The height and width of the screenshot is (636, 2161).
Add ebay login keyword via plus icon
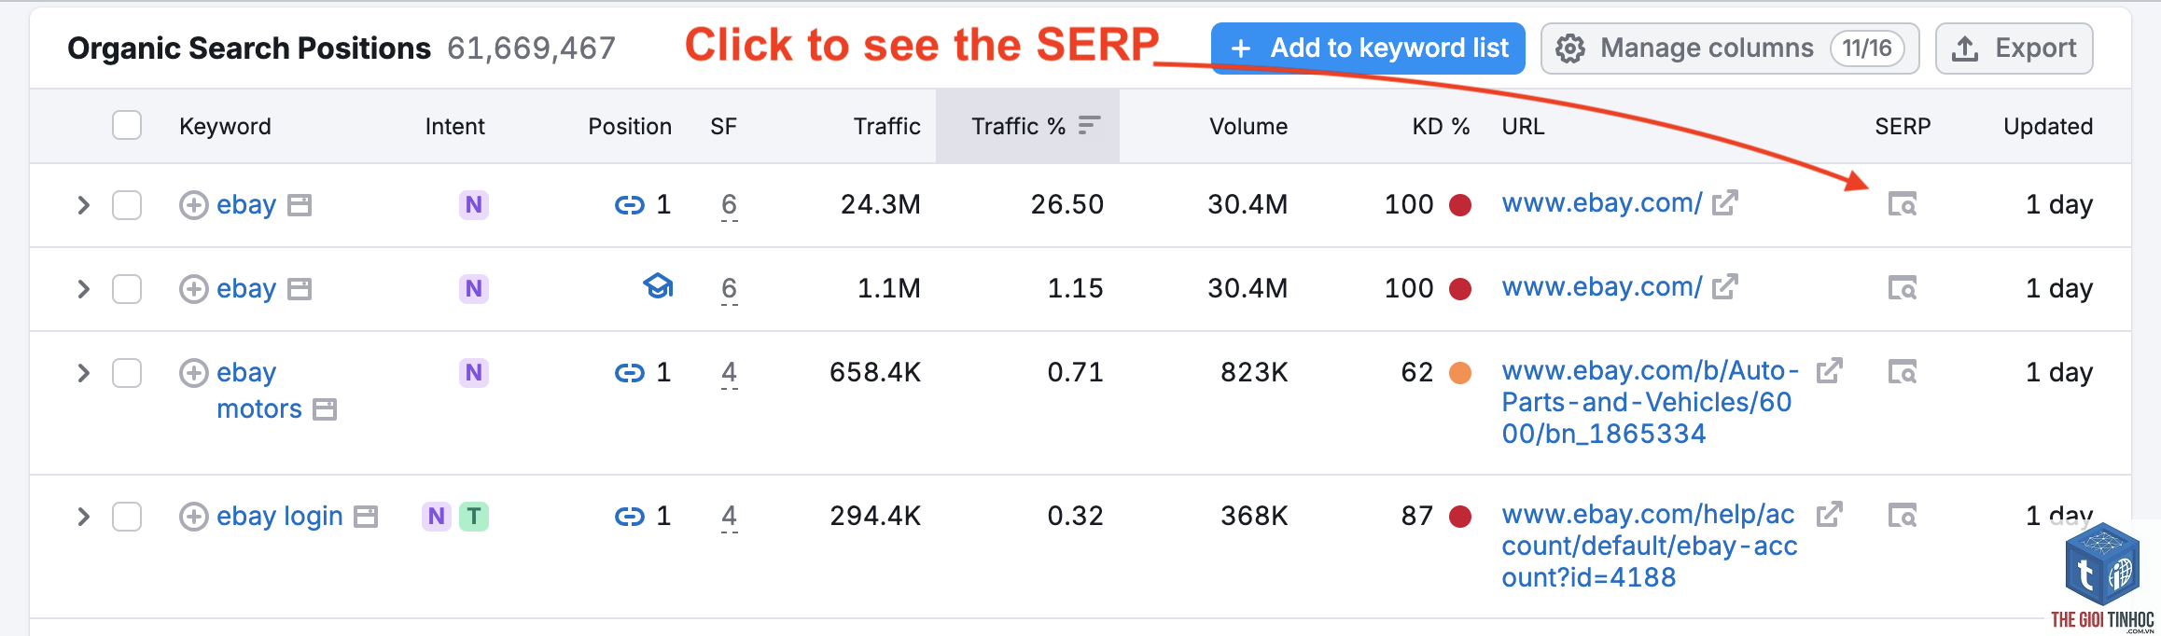tap(193, 517)
